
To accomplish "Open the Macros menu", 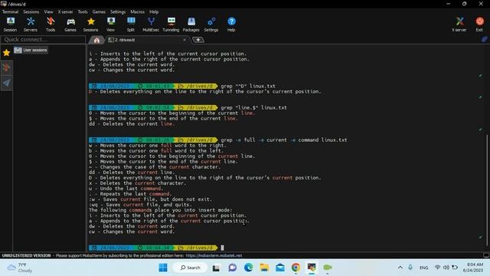I will 138,12.
